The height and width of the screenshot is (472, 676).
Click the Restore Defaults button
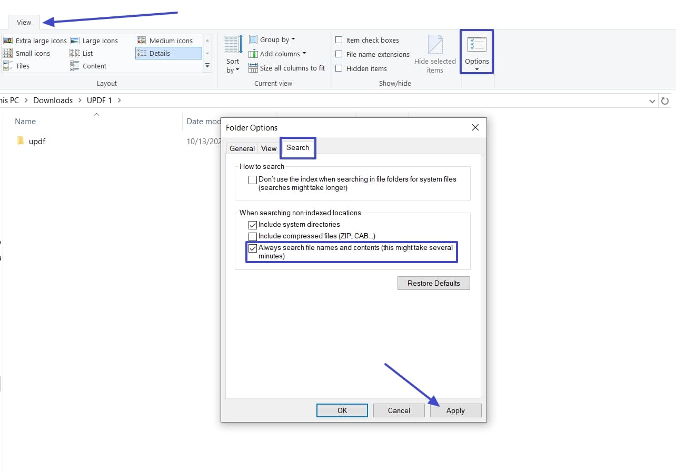click(433, 283)
